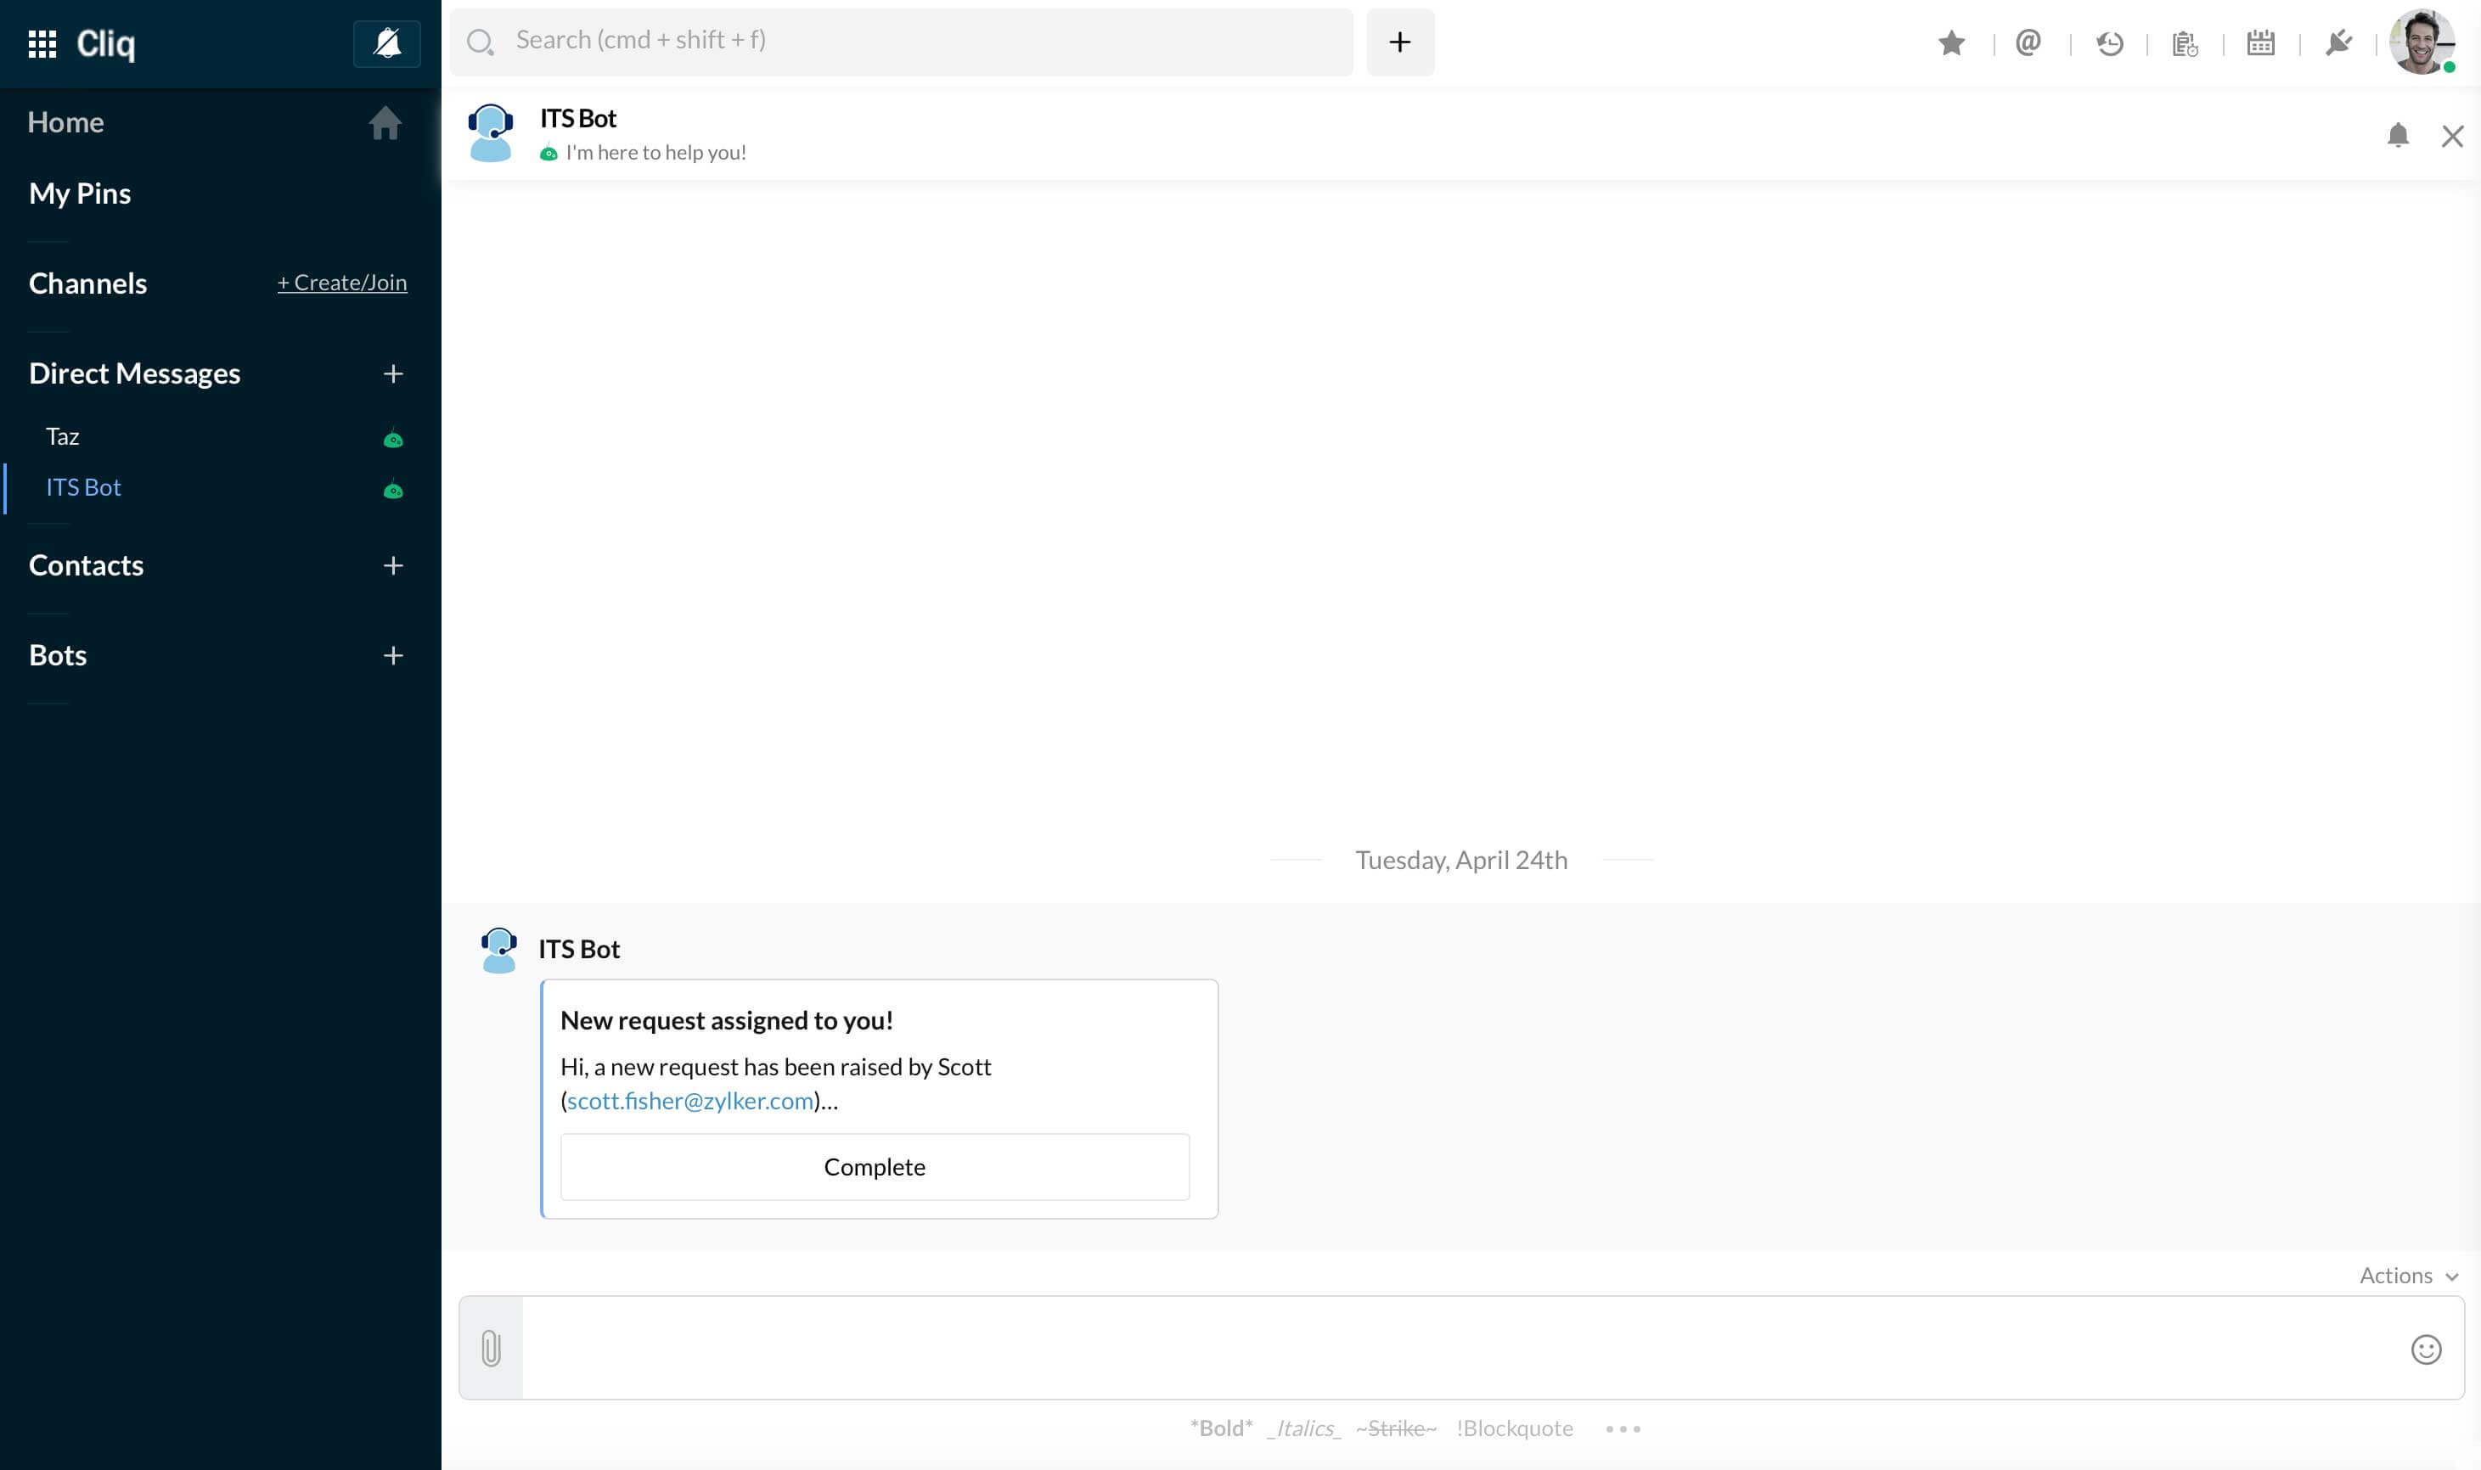Open Channels section heading

[x=87, y=283]
